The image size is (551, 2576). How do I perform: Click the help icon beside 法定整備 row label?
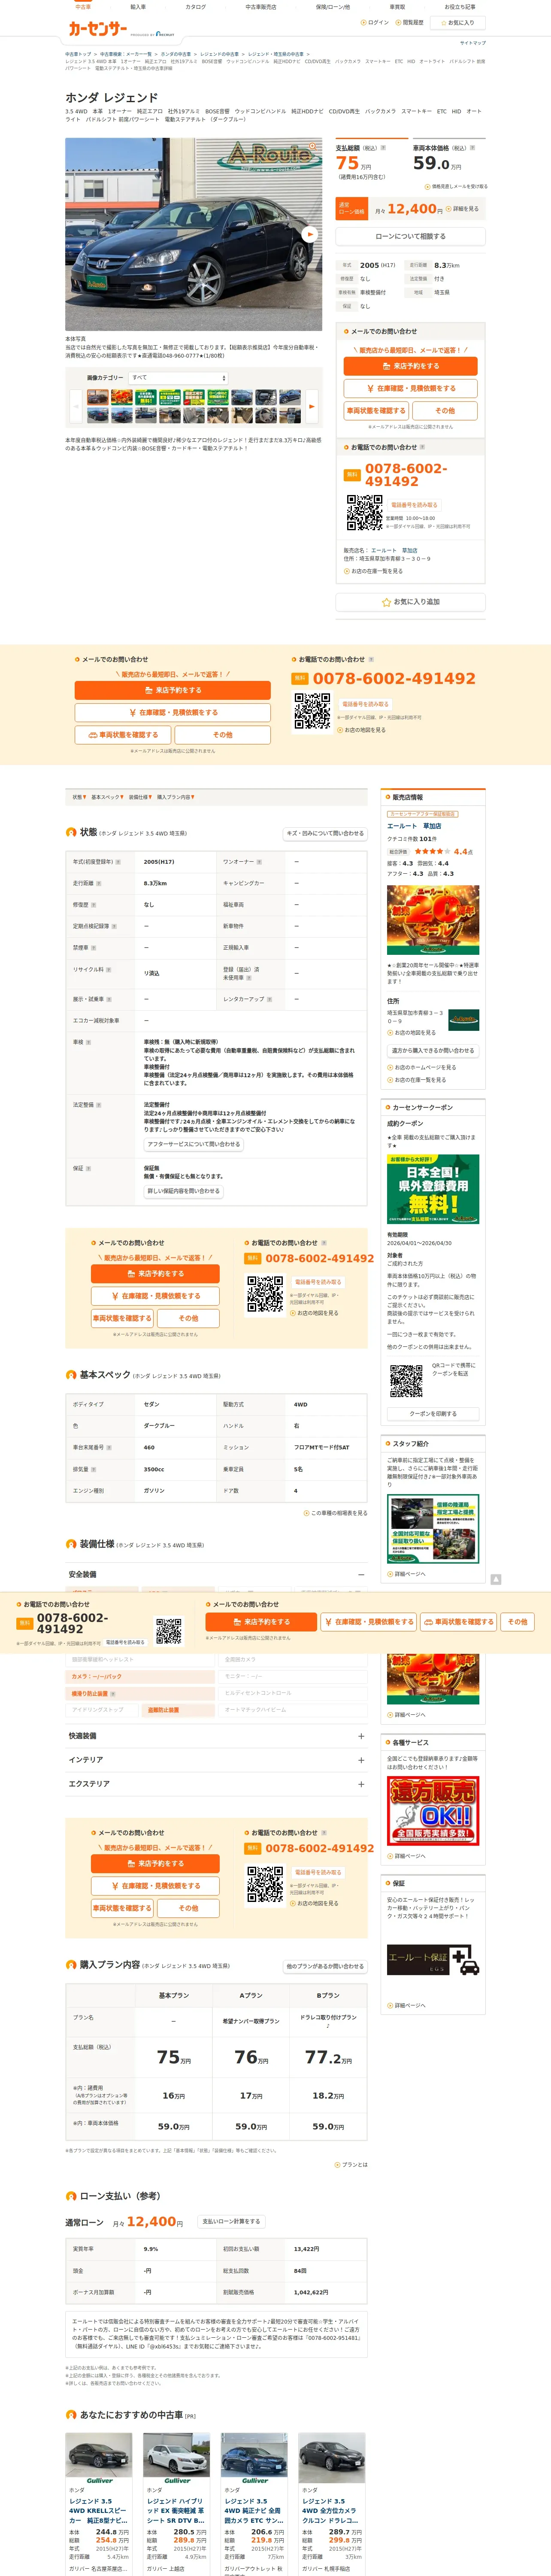(x=99, y=1105)
